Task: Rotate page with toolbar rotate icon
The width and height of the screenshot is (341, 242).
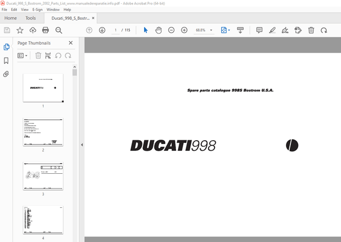Action: [324, 30]
